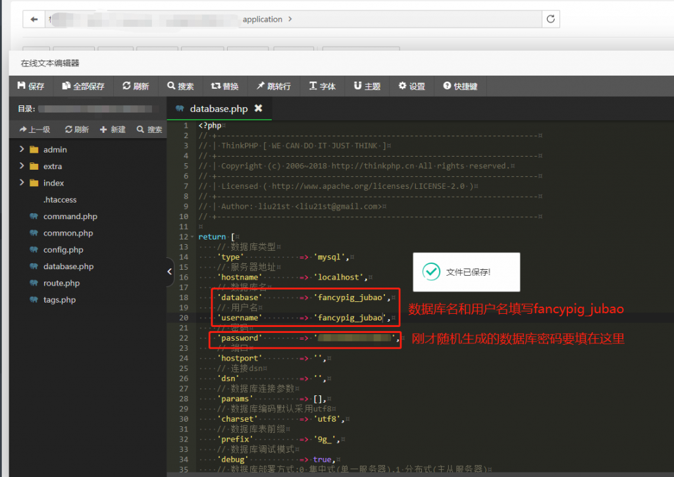
Task: Click the <?php tag on line 1
Action: coord(210,126)
